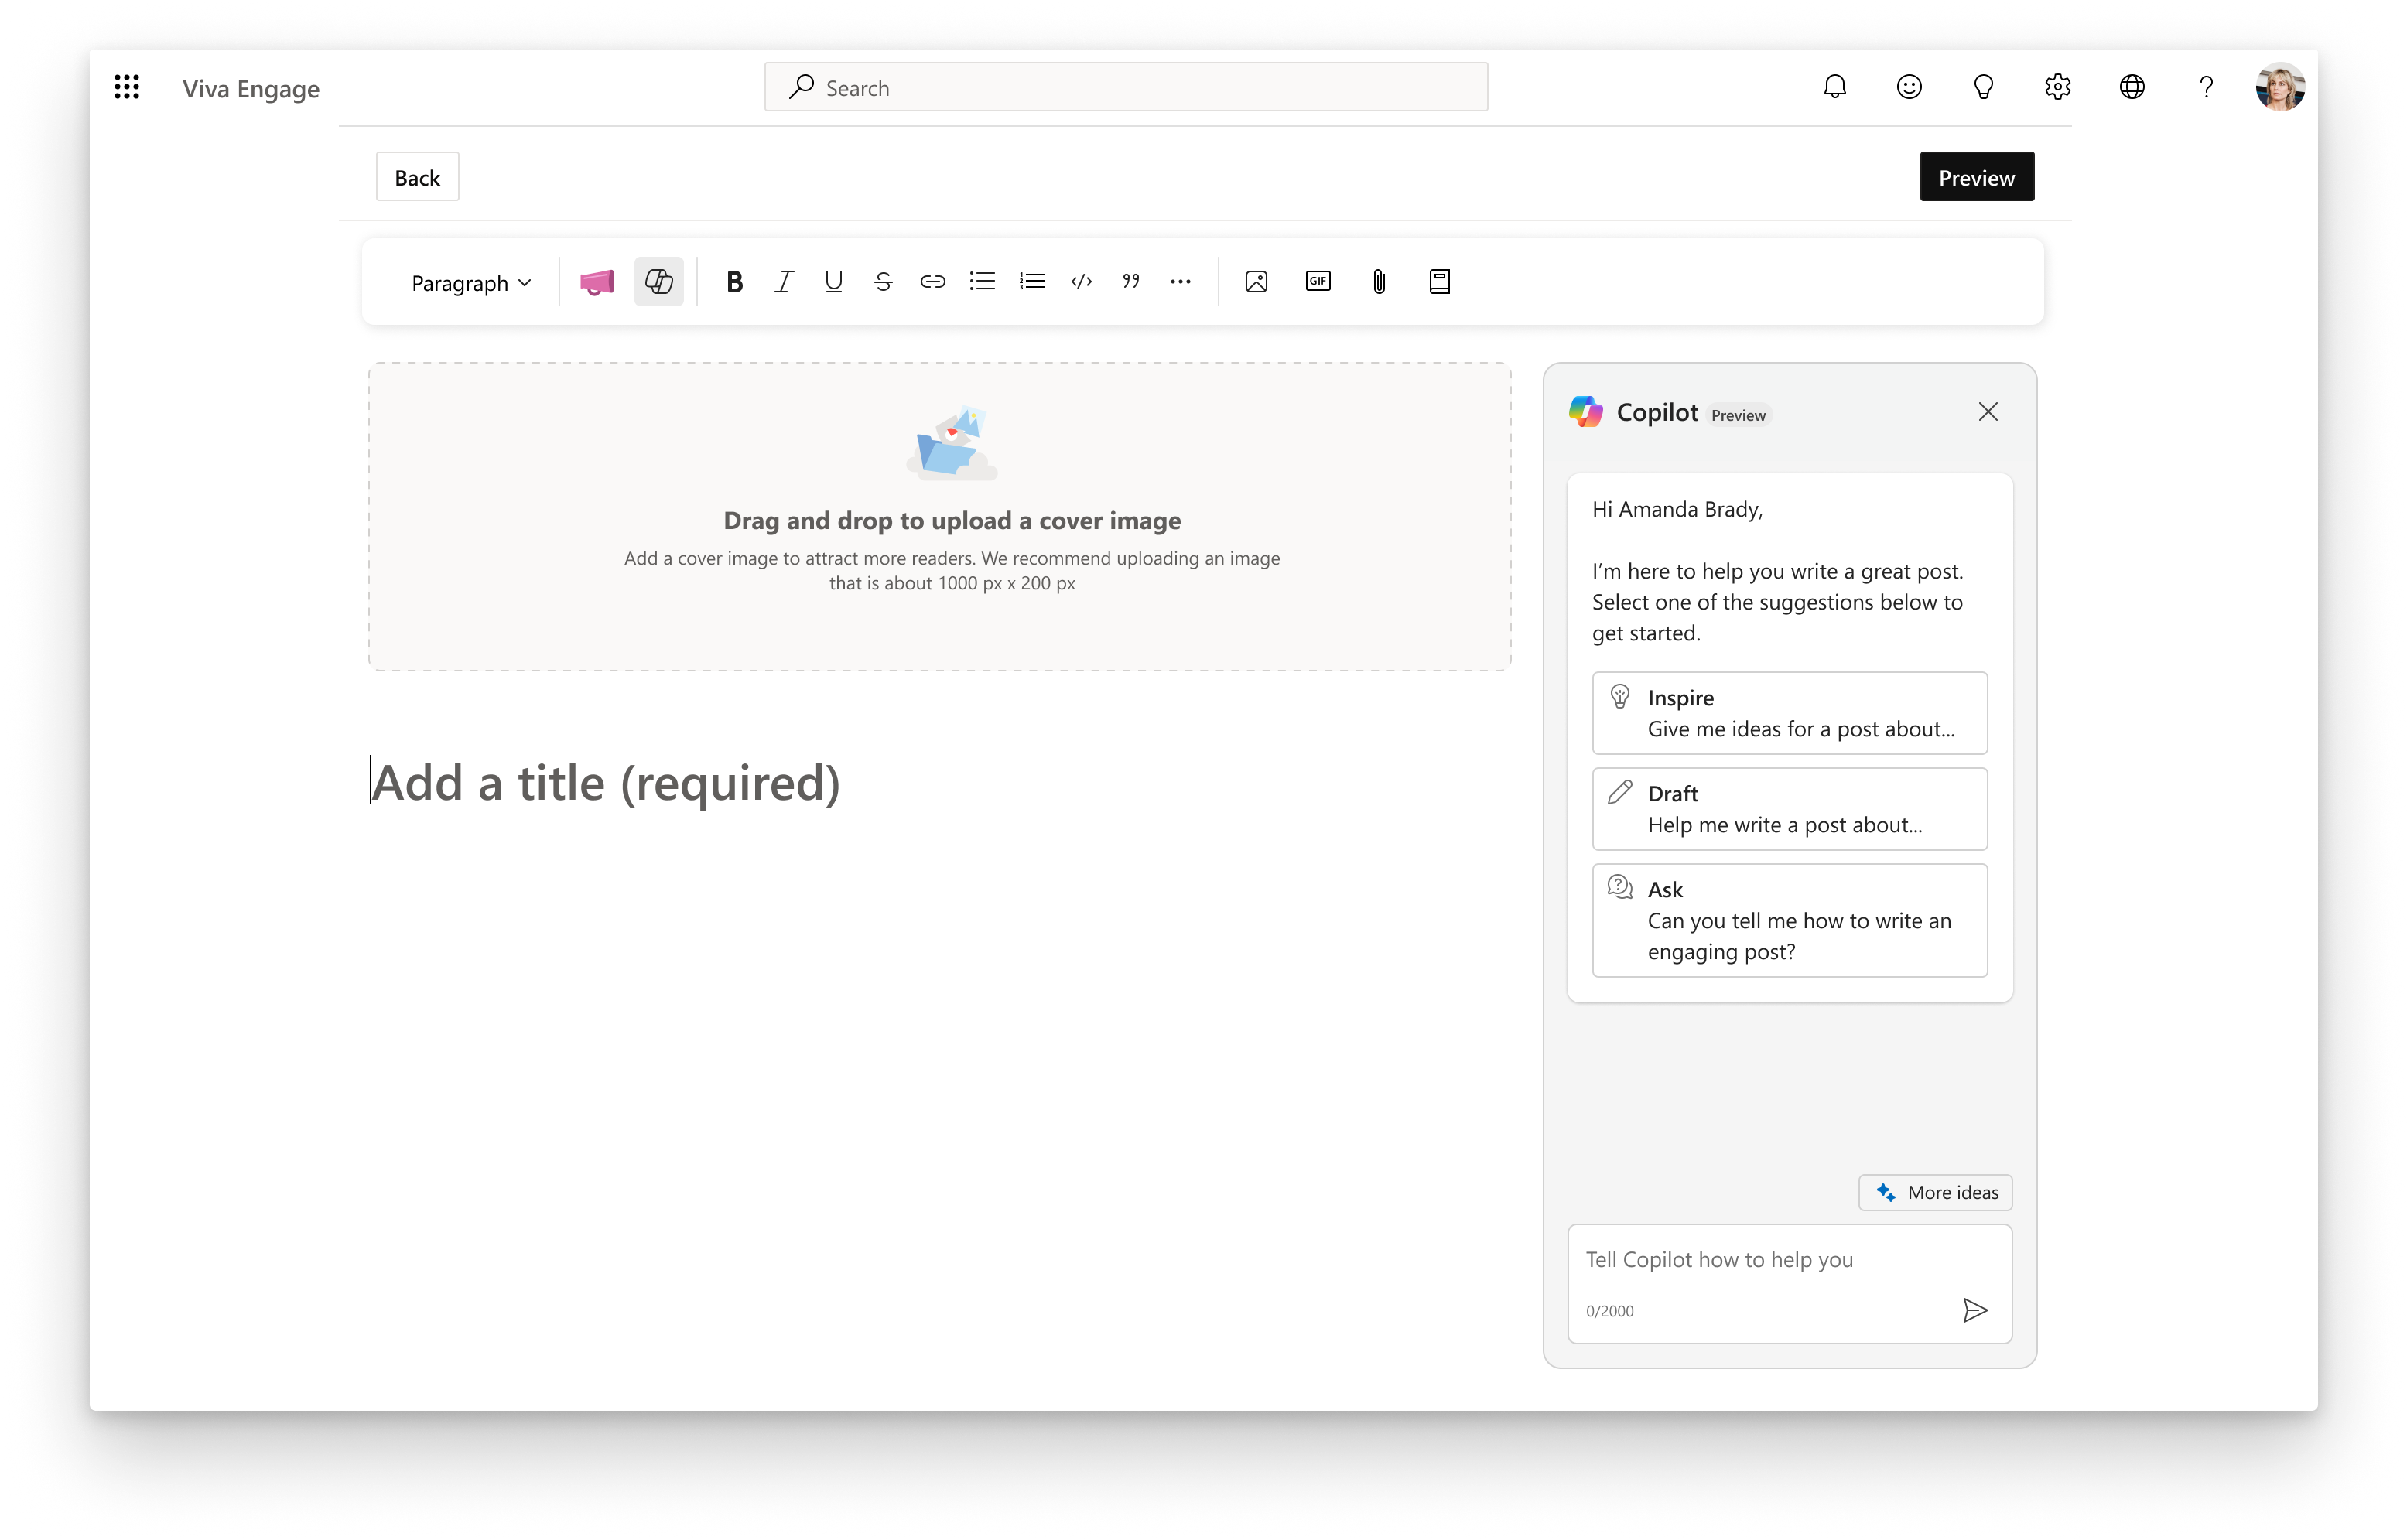Toggle the text highlight color tool
The width and height of the screenshot is (2407, 1540).
coord(597,282)
